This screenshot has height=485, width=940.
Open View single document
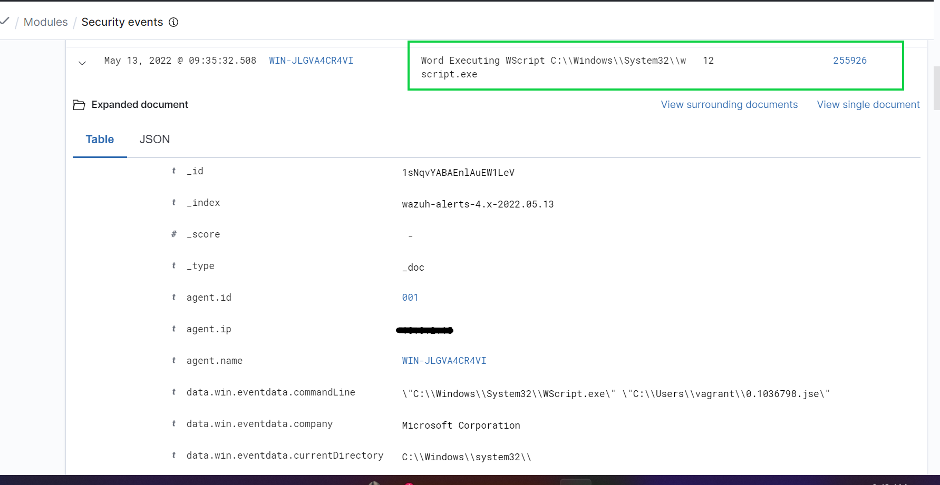tap(868, 104)
